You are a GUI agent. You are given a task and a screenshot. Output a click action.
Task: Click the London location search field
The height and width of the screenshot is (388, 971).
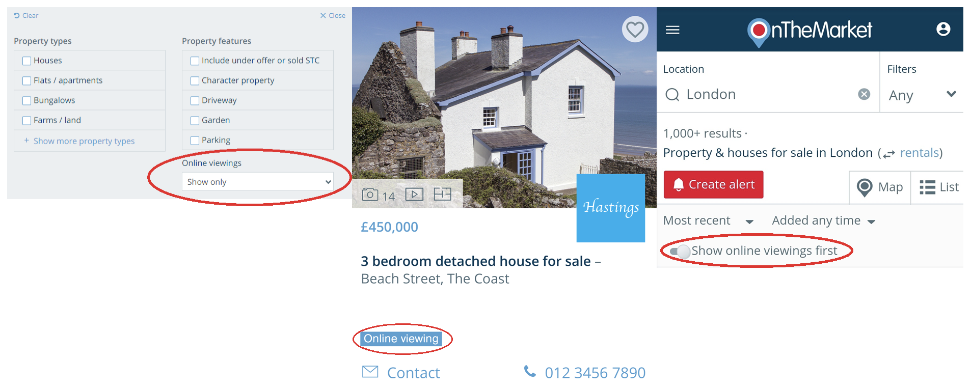pos(768,94)
